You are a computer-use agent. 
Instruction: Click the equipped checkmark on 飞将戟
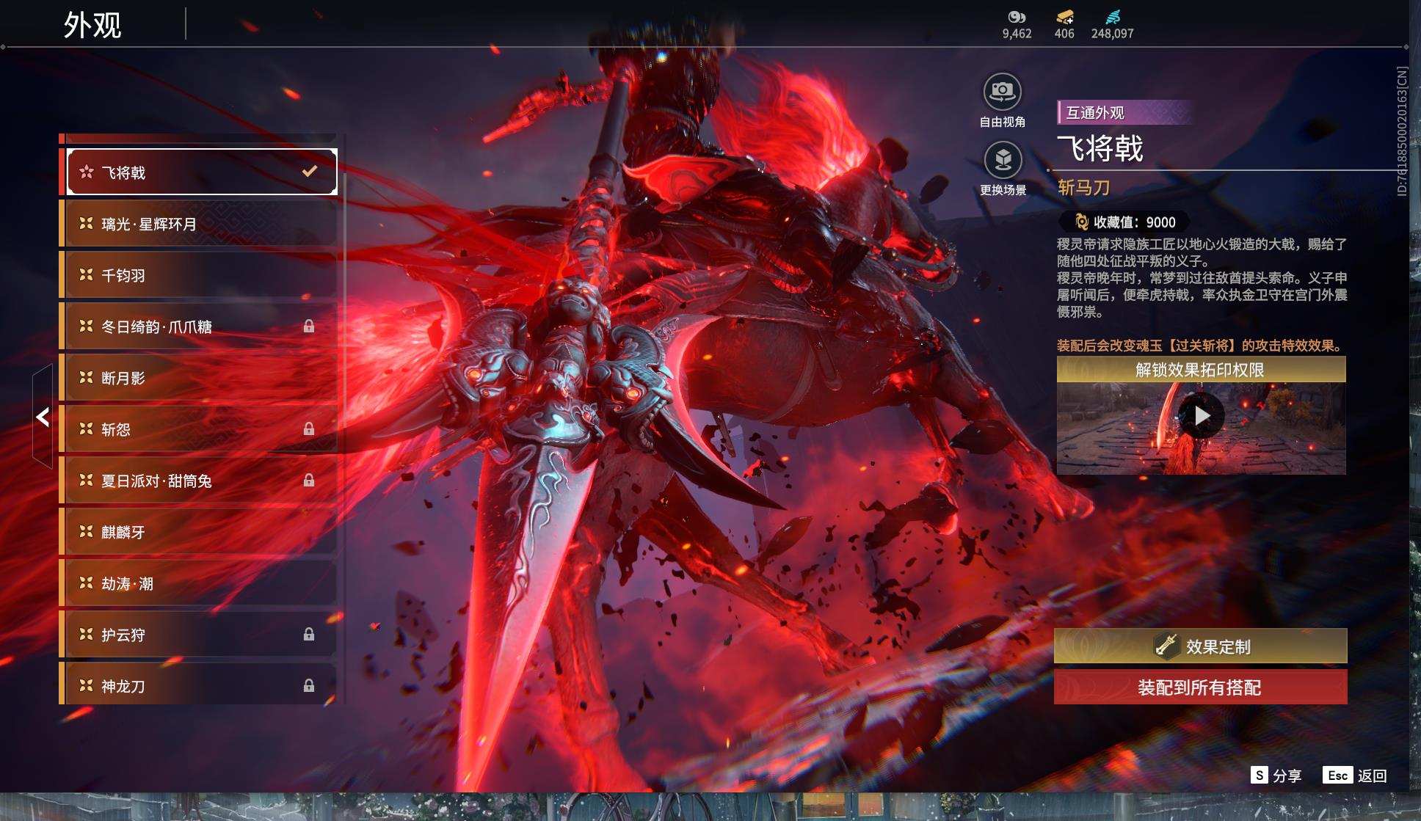pyautogui.click(x=310, y=172)
